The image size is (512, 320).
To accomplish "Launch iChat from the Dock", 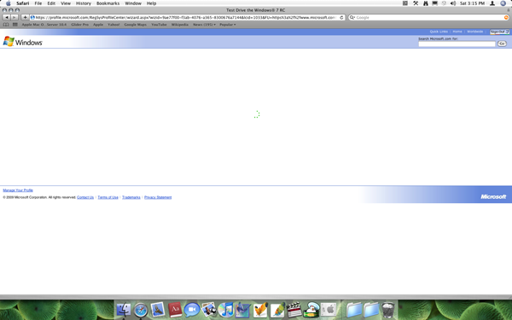I will [192, 310].
